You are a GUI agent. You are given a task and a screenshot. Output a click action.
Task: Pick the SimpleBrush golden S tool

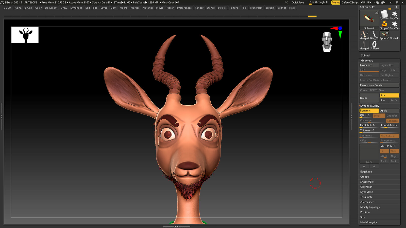pyautogui.click(x=384, y=25)
